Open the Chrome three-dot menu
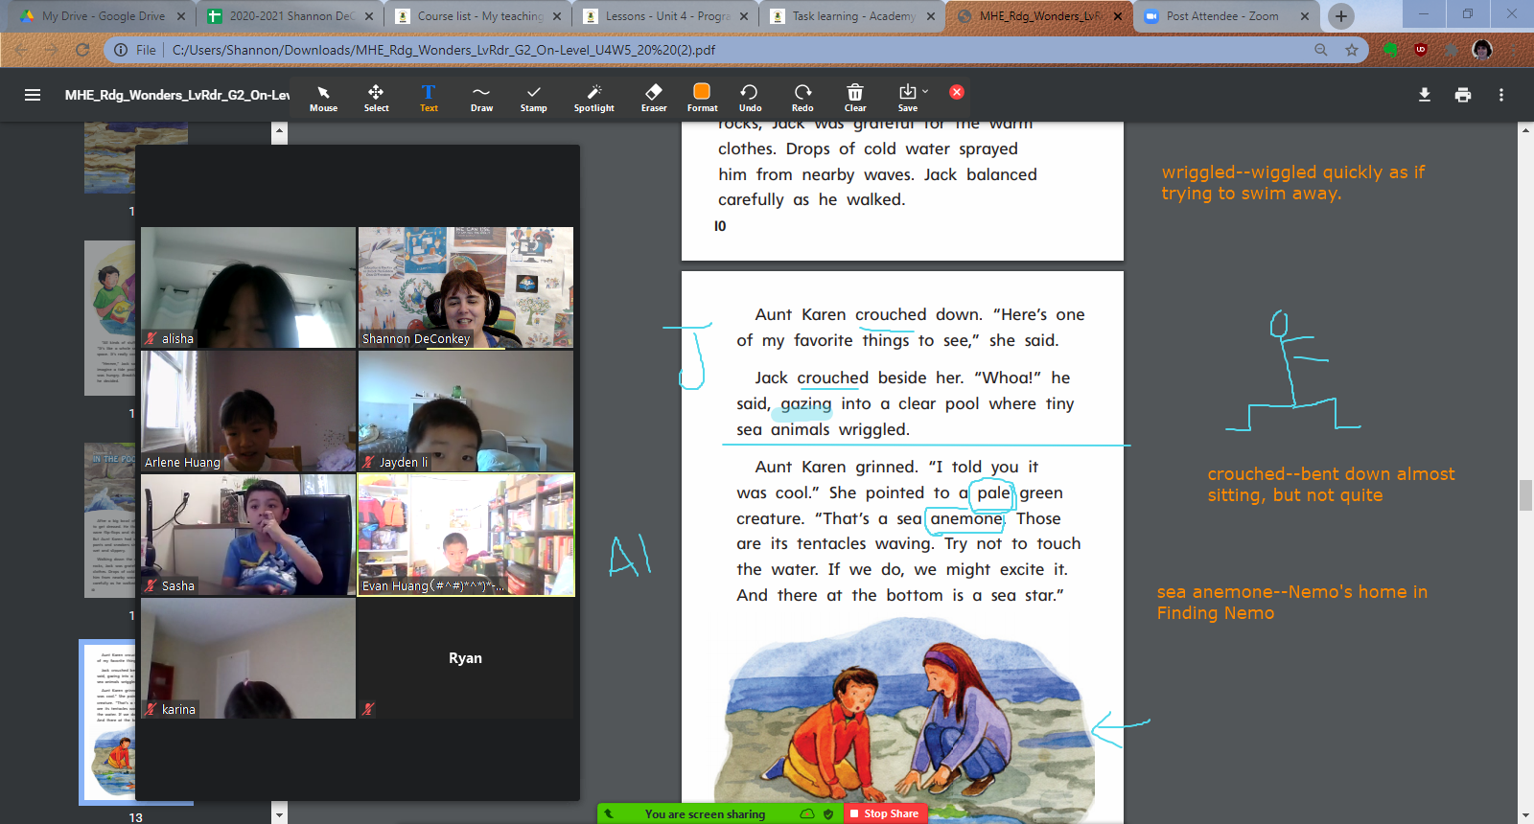Screen dimensions: 1534x824 (1515, 50)
